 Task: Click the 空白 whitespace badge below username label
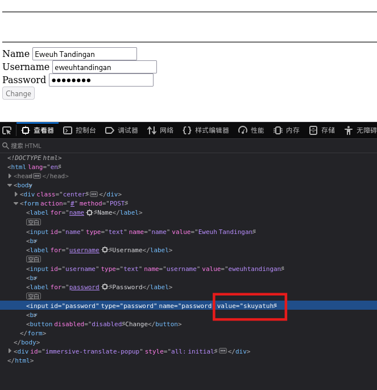[34, 259]
